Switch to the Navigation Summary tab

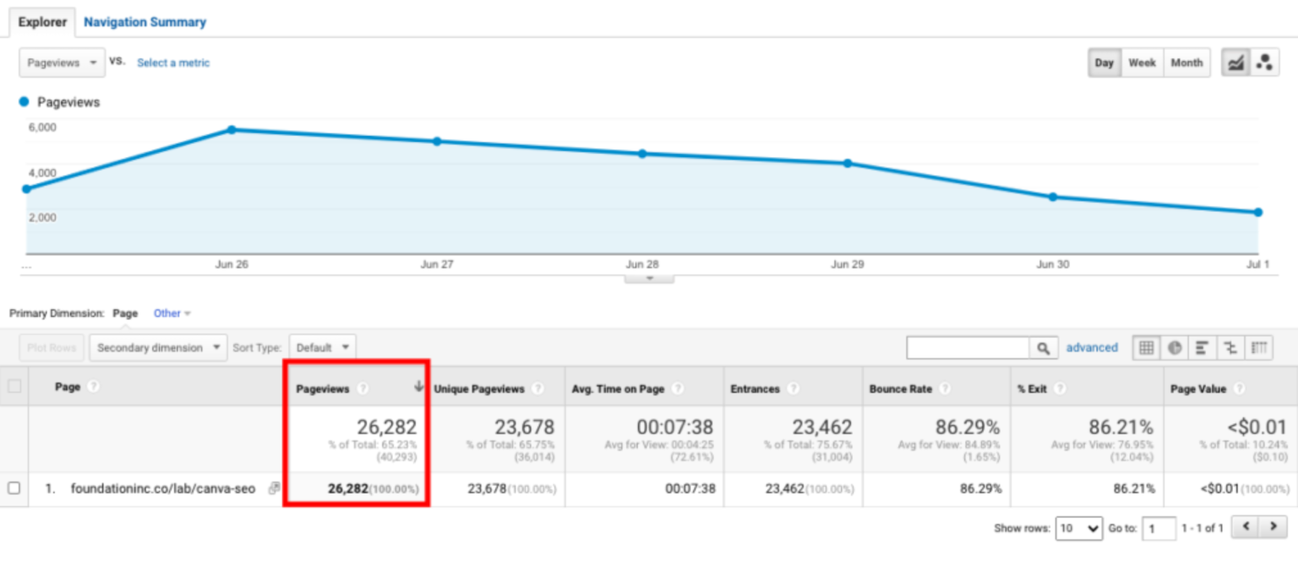click(x=145, y=22)
